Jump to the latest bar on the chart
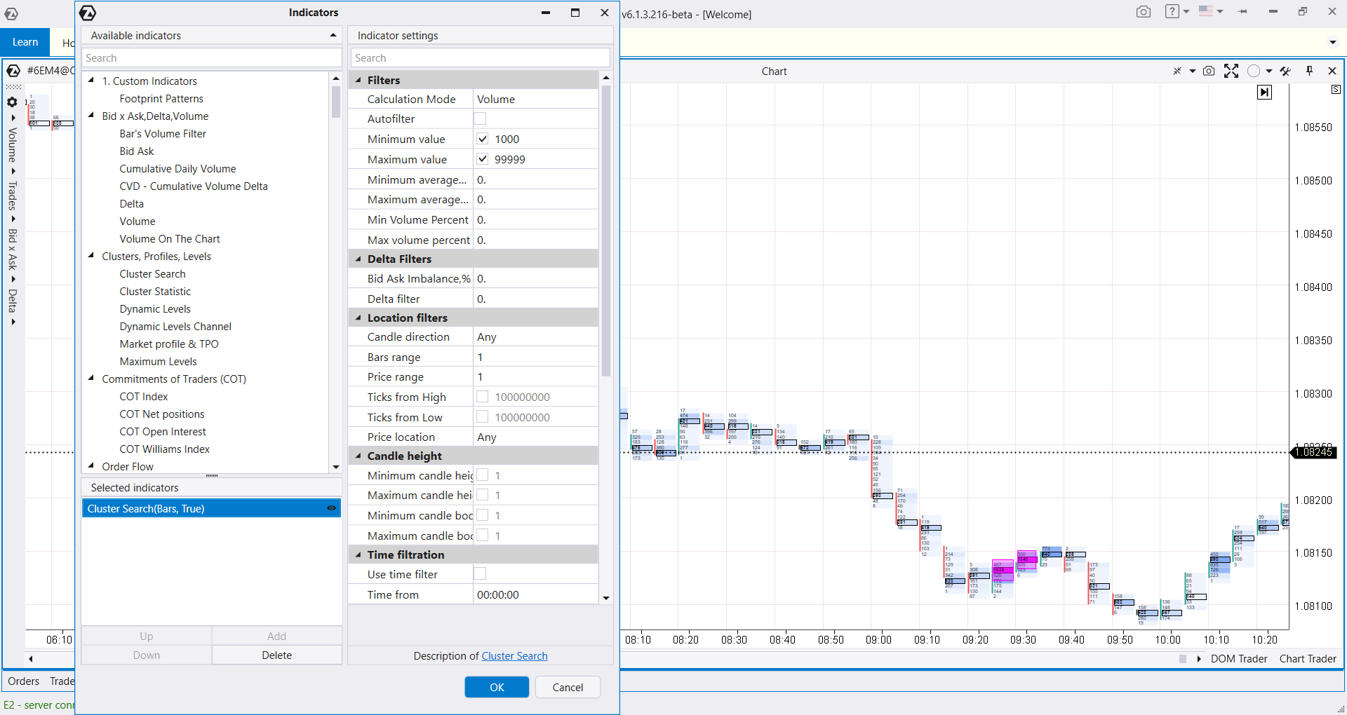The height and width of the screenshot is (715, 1347). (x=1264, y=92)
